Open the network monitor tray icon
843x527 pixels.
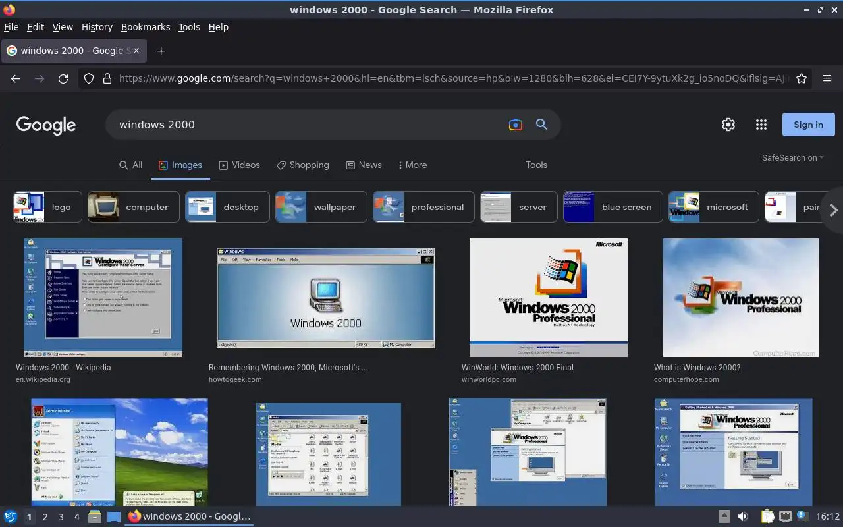(x=785, y=516)
